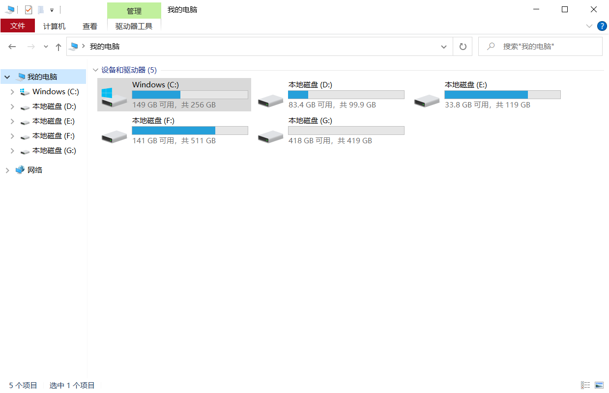Click the 选中 1 个项目 status text
The width and height of the screenshot is (609, 393).
(x=72, y=385)
